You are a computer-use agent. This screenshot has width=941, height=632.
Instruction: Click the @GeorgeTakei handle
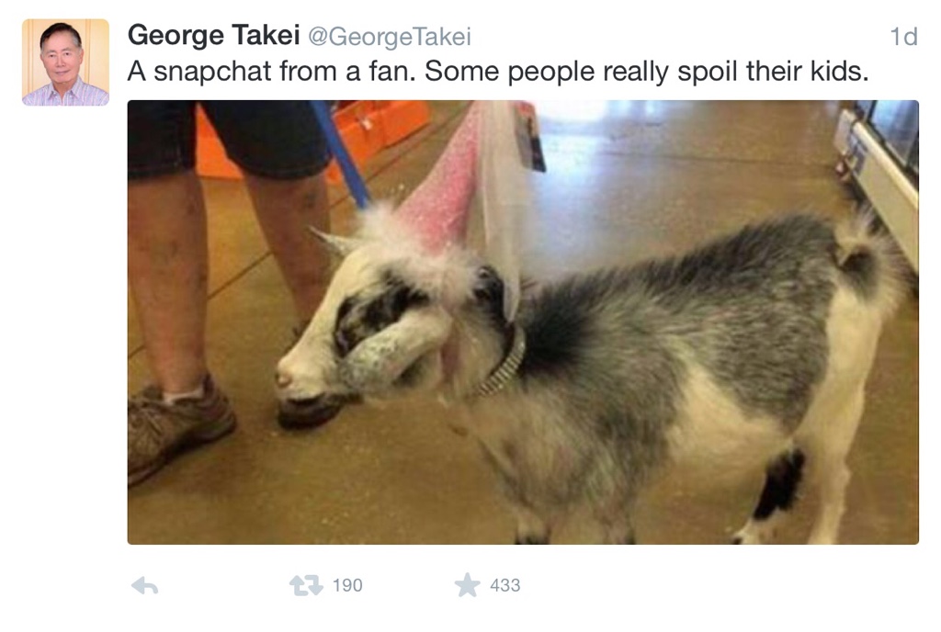[389, 37]
